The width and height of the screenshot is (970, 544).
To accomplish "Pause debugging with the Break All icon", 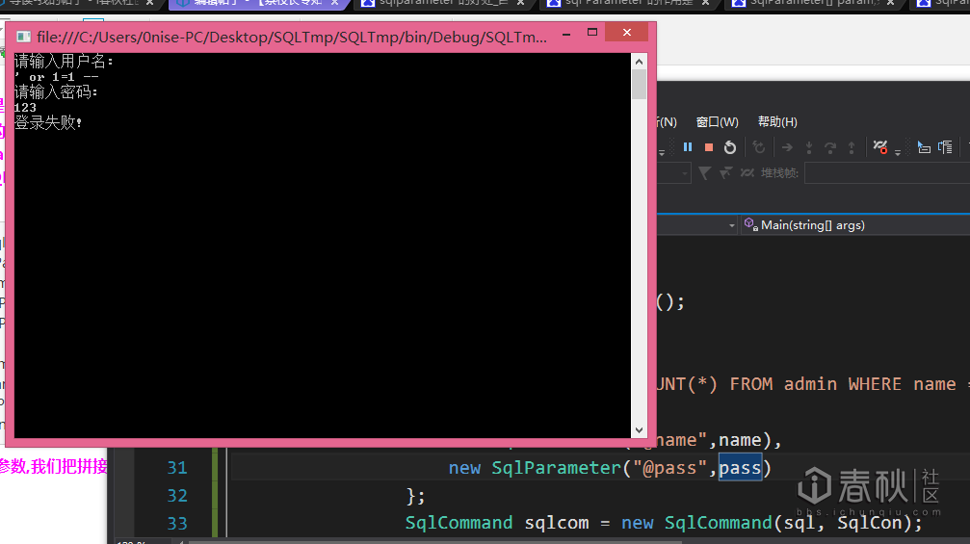I will pyautogui.click(x=688, y=147).
